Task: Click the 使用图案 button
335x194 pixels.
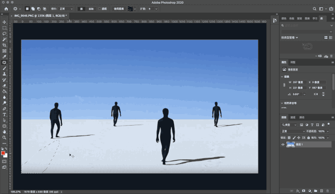Action: 118,9
